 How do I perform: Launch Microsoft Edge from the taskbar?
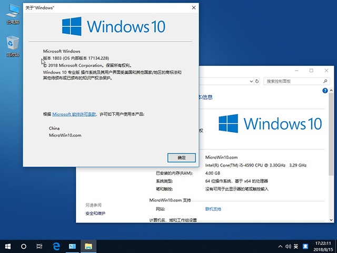coord(56,246)
